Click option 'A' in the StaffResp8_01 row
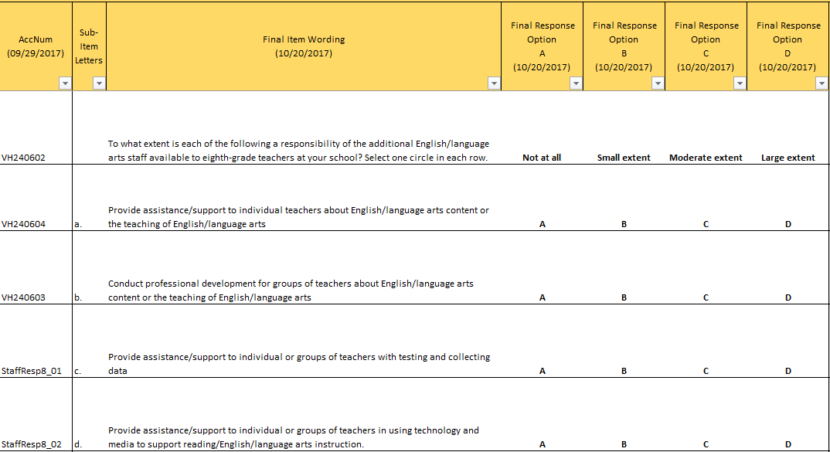The height and width of the screenshot is (452, 830). [x=542, y=341]
